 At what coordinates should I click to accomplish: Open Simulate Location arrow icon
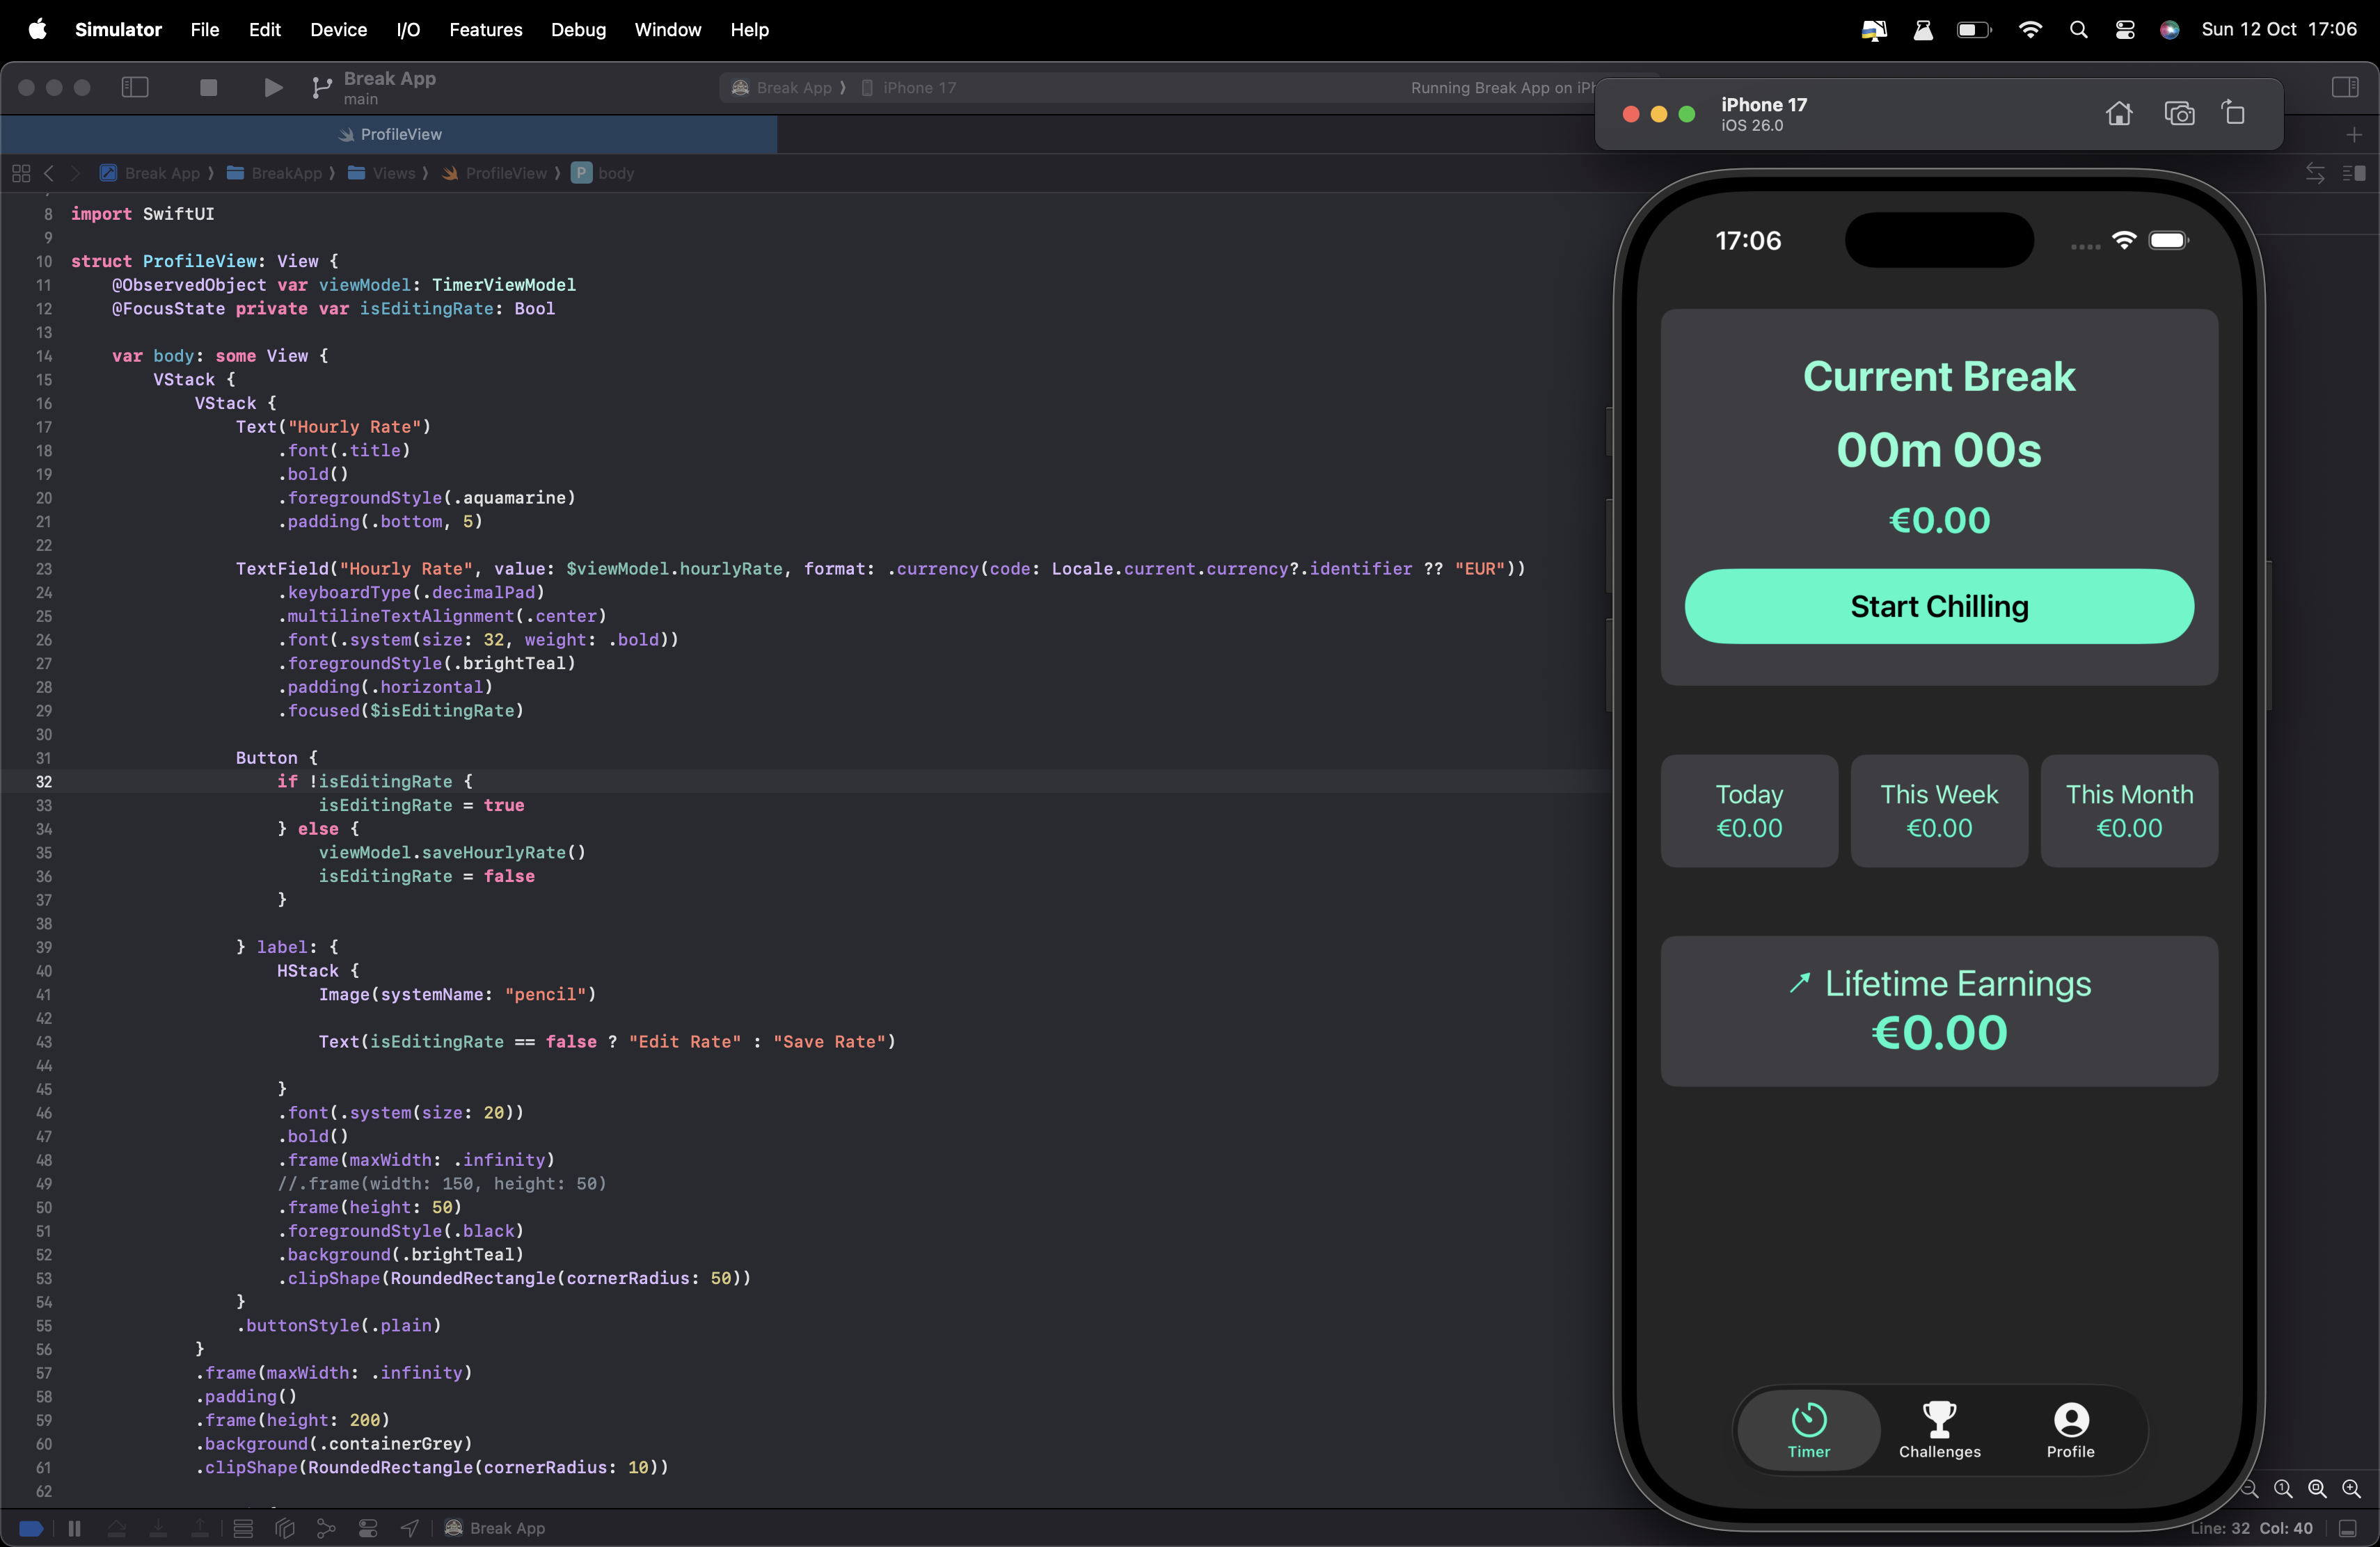[410, 1528]
